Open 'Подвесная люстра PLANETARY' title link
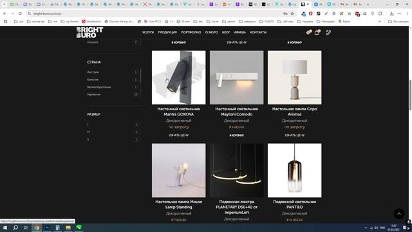The width and height of the screenshot is (412, 232). click(x=237, y=207)
